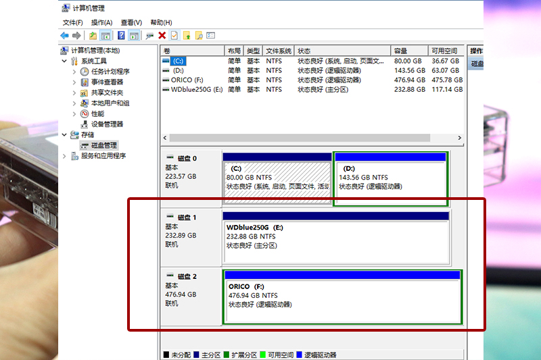541x360 pixels.
Task: Click the disk connect/rescan toolbar icon
Action: [149, 36]
